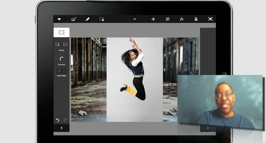Undo the last action
266x143 pixels.
click(x=58, y=120)
